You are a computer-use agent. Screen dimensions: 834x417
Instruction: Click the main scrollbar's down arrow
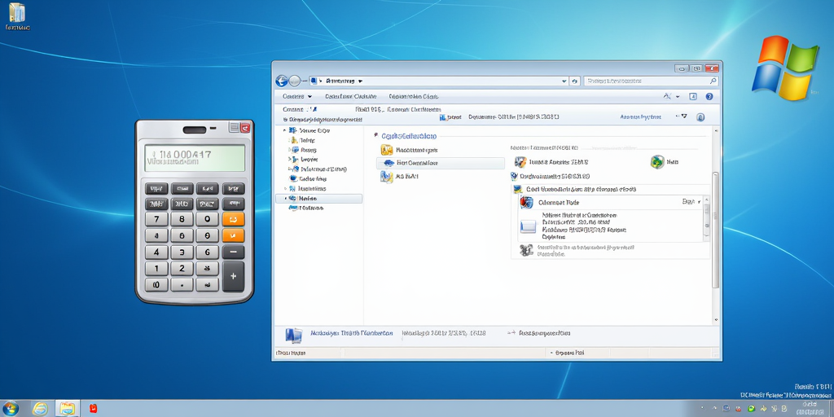715,320
